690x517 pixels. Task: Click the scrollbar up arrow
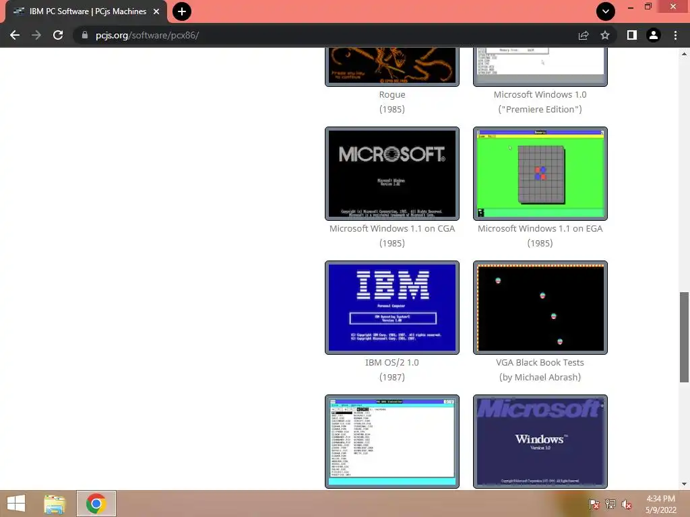click(x=684, y=54)
